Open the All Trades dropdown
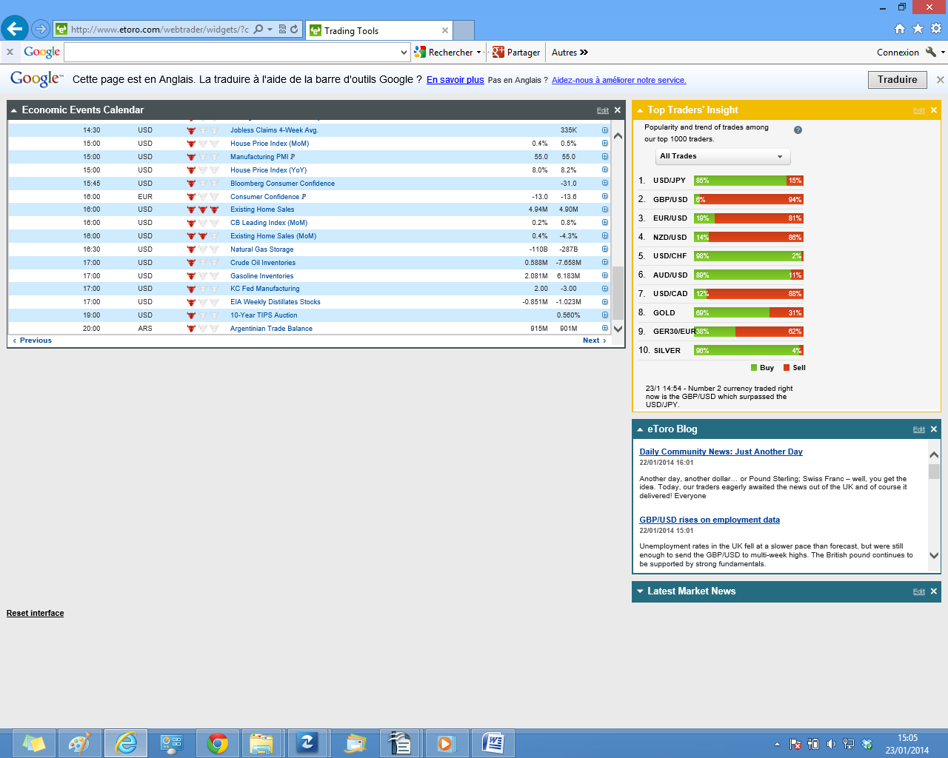Viewport: 948px width, 758px height. 723,156
